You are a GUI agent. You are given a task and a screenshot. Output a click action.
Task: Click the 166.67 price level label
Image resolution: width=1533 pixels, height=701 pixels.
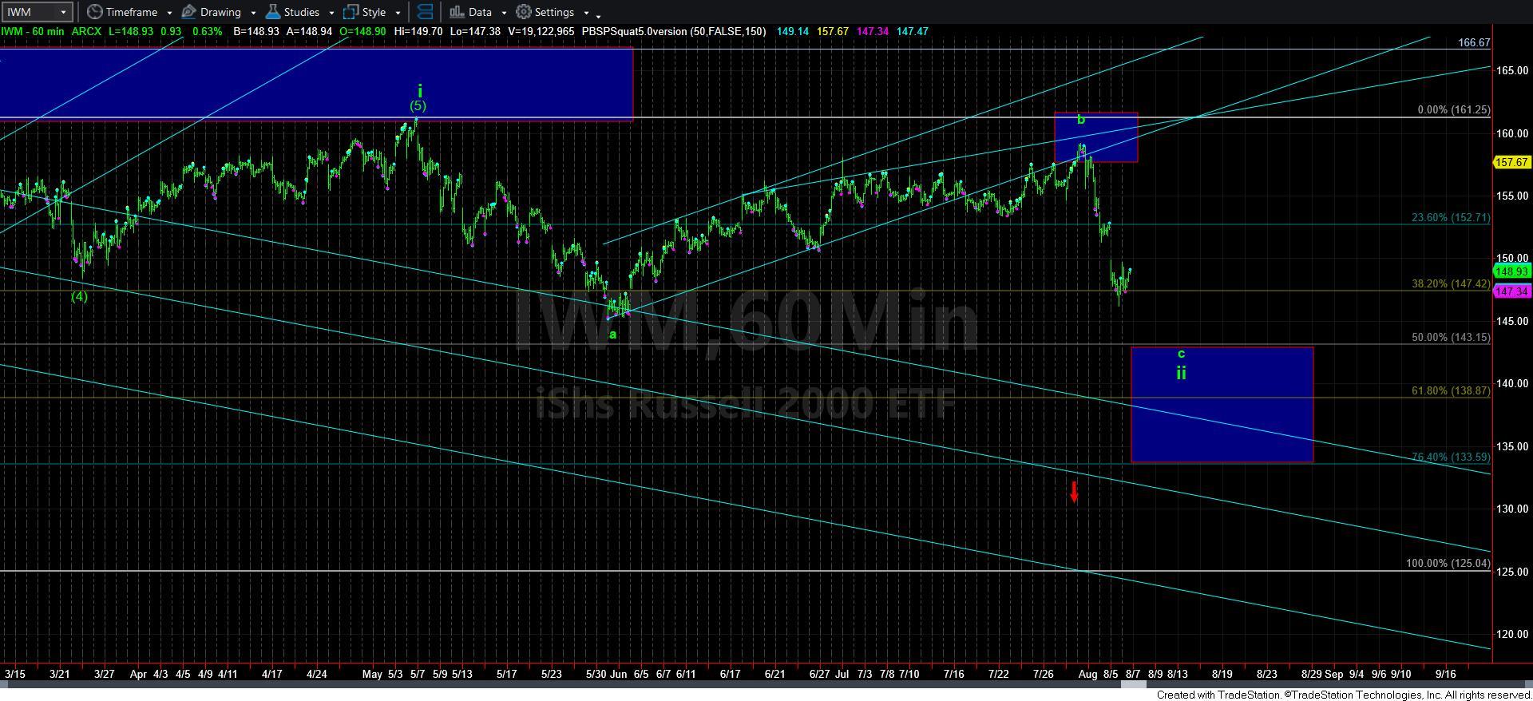1473,42
